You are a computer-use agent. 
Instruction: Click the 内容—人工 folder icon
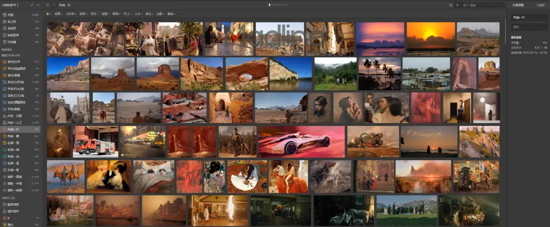[x=4, y=122]
